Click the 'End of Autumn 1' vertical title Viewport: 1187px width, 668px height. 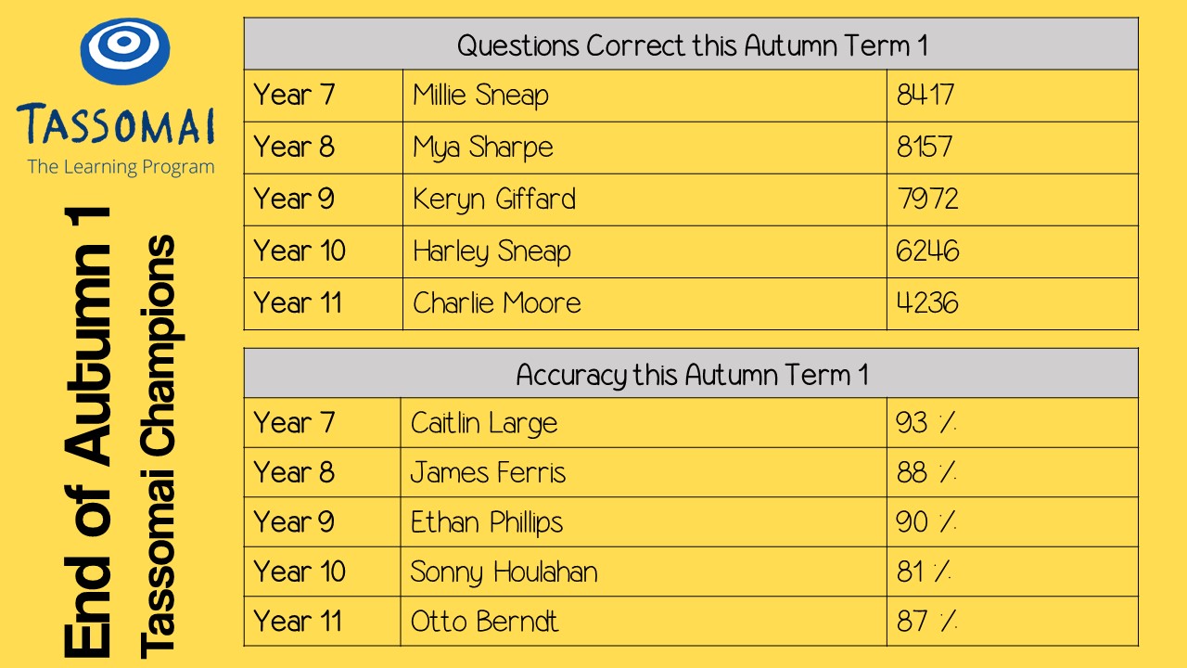[x=89, y=431]
